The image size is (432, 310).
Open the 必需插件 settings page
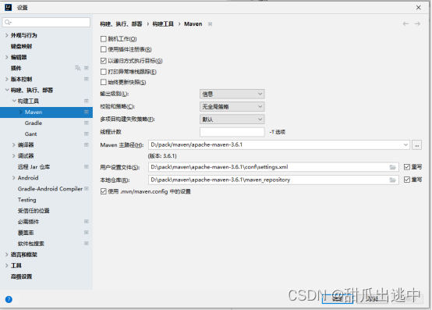pyautogui.click(x=28, y=222)
